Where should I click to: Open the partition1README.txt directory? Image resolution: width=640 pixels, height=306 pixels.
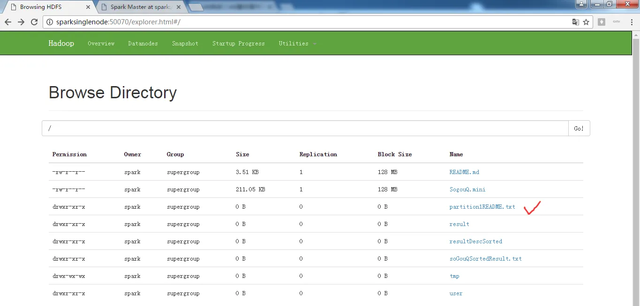coord(482,207)
